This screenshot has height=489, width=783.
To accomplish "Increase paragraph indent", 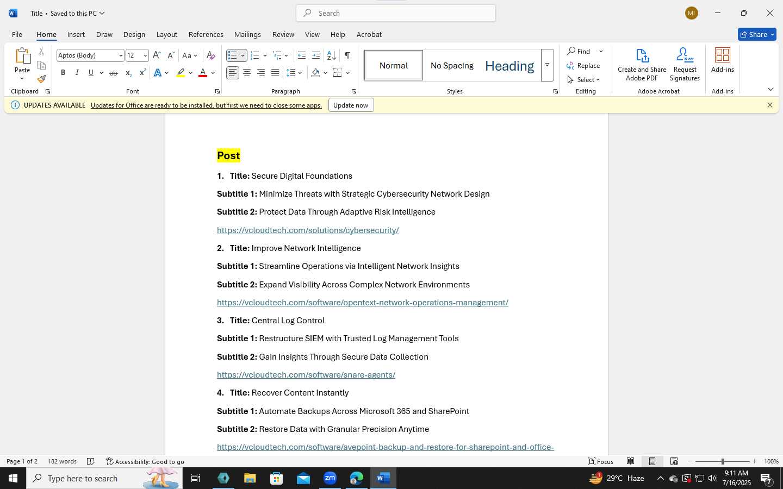I will tap(316, 55).
